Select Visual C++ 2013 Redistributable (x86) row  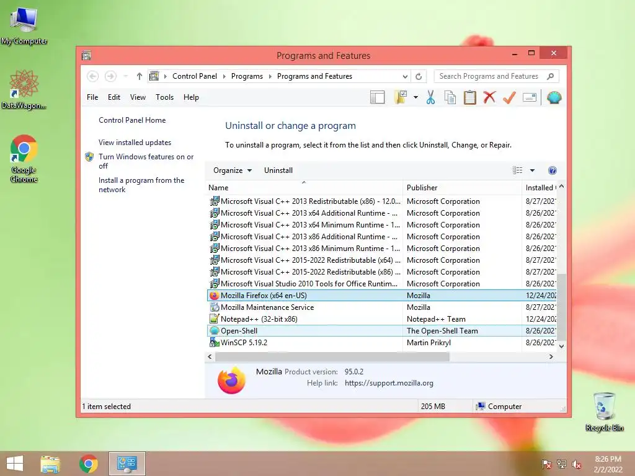pos(382,201)
